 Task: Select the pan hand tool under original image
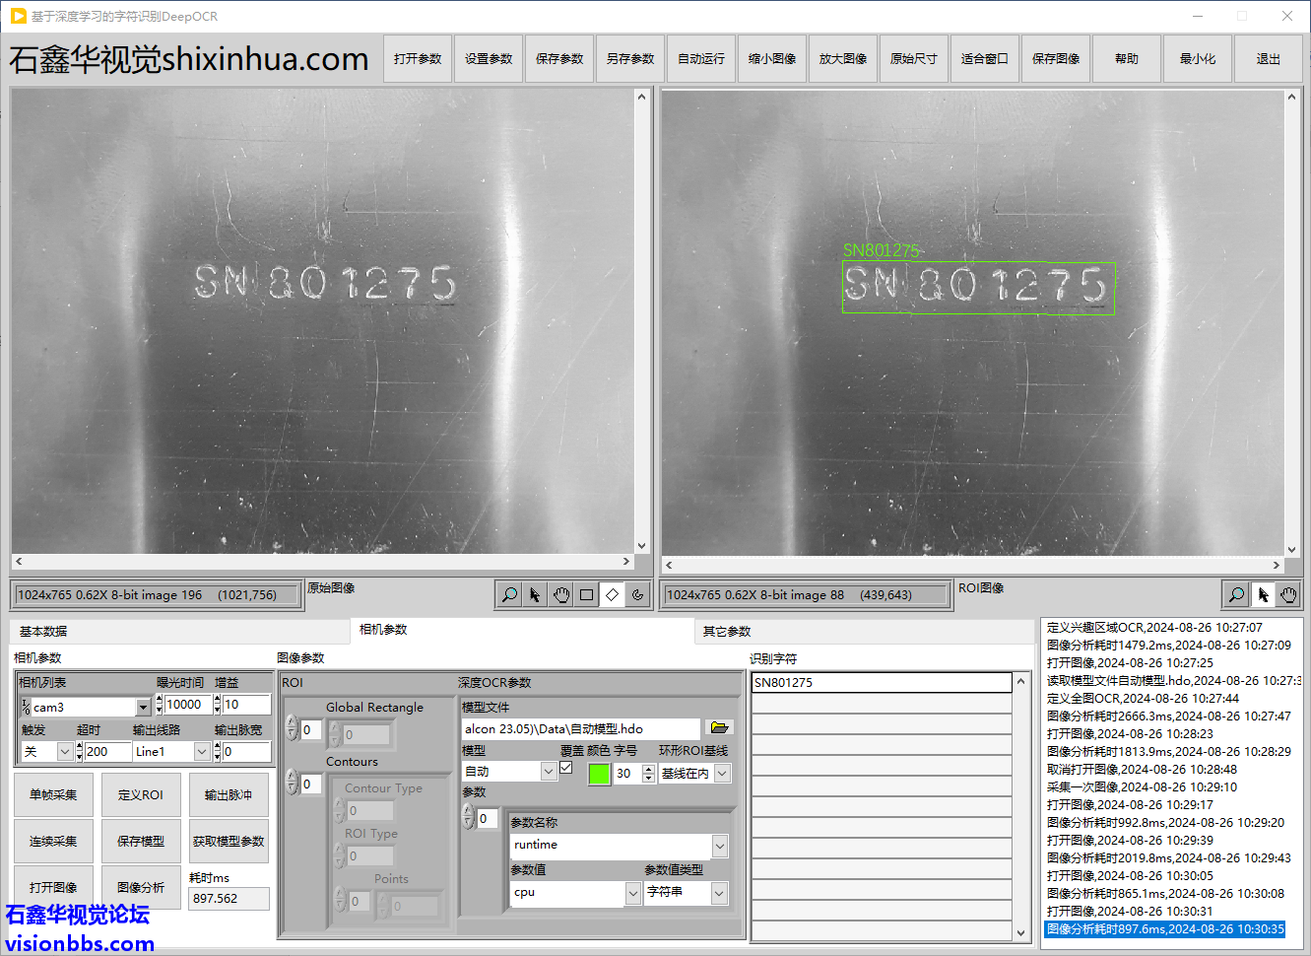560,594
